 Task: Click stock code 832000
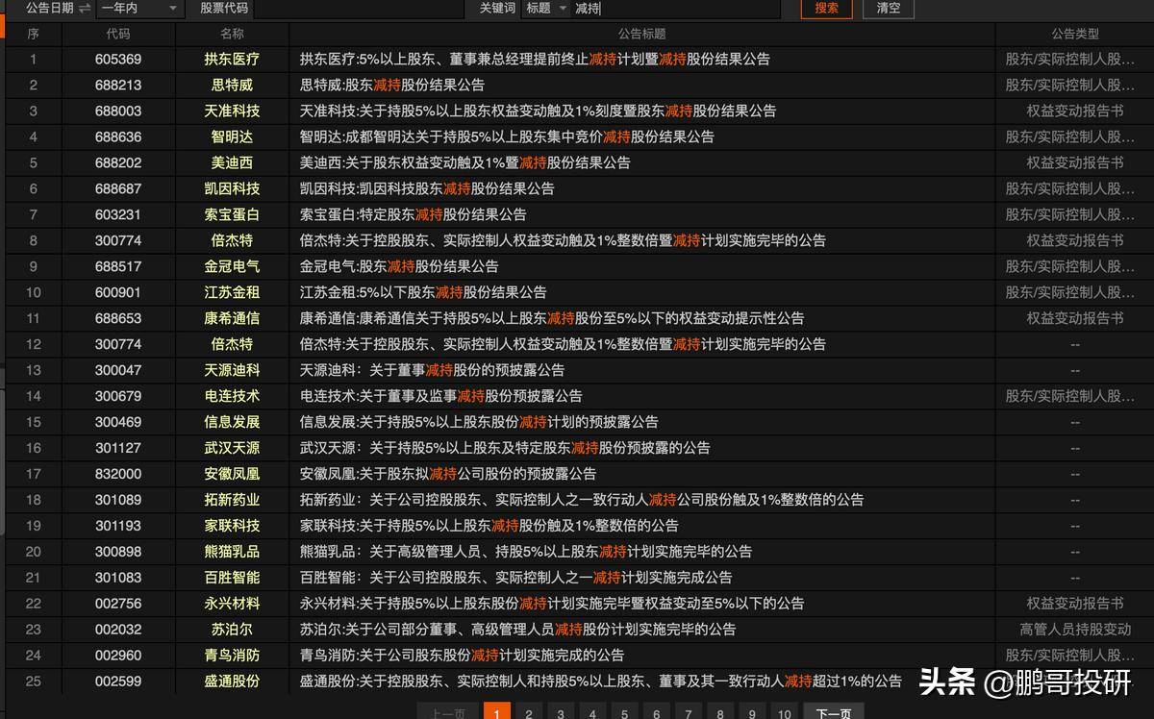click(x=118, y=474)
